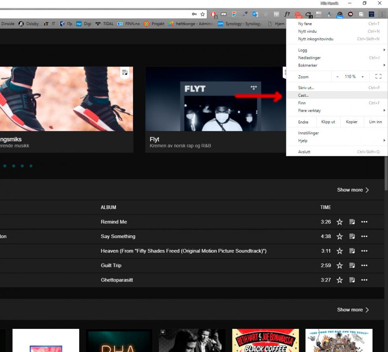The height and width of the screenshot is (352, 388).
Task: Choose Nytt vindu from the menu
Action: click(337, 31)
